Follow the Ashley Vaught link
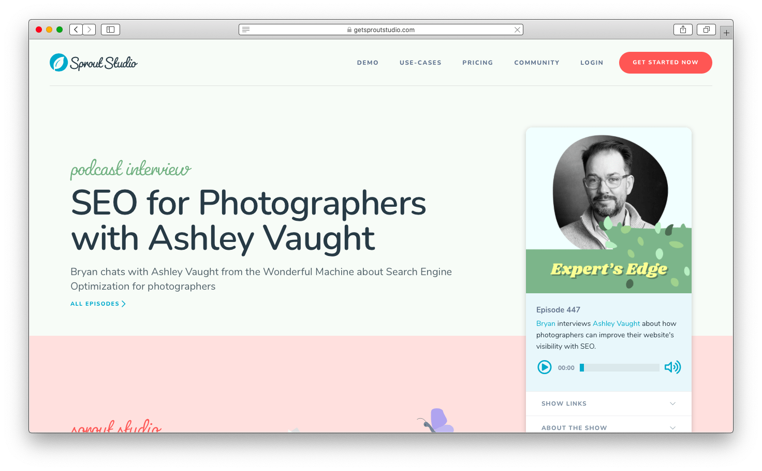 (x=617, y=323)
